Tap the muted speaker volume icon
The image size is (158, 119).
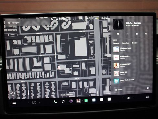pyautogui.click(x=129, y=98)
